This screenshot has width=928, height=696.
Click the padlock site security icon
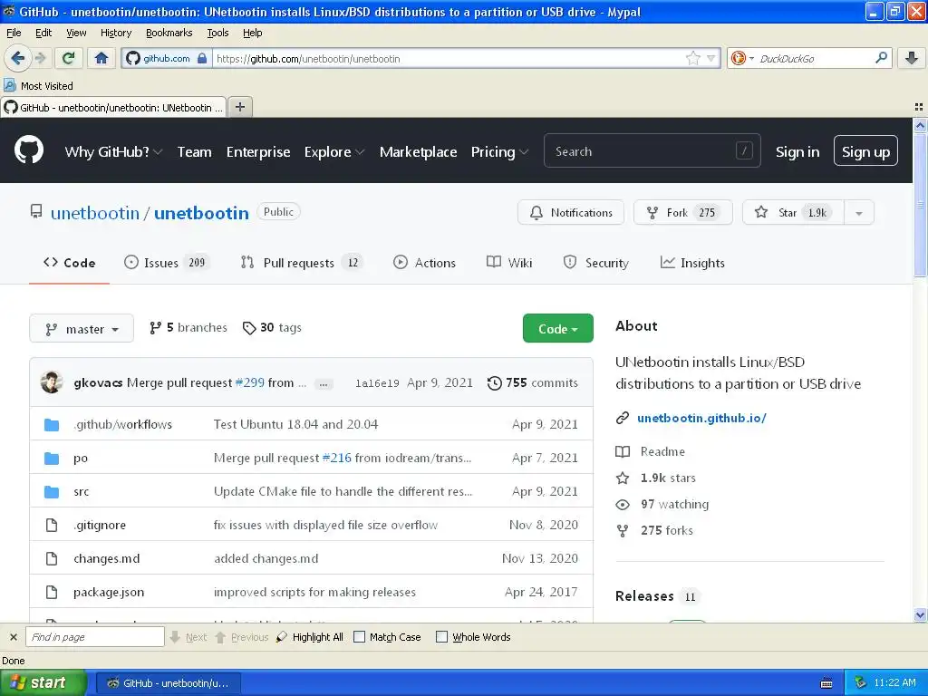click(x=202, y=58)
